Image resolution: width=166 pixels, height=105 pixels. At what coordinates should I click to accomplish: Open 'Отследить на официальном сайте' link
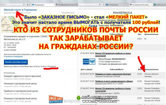pyautogui.click(x=113, y=64)
